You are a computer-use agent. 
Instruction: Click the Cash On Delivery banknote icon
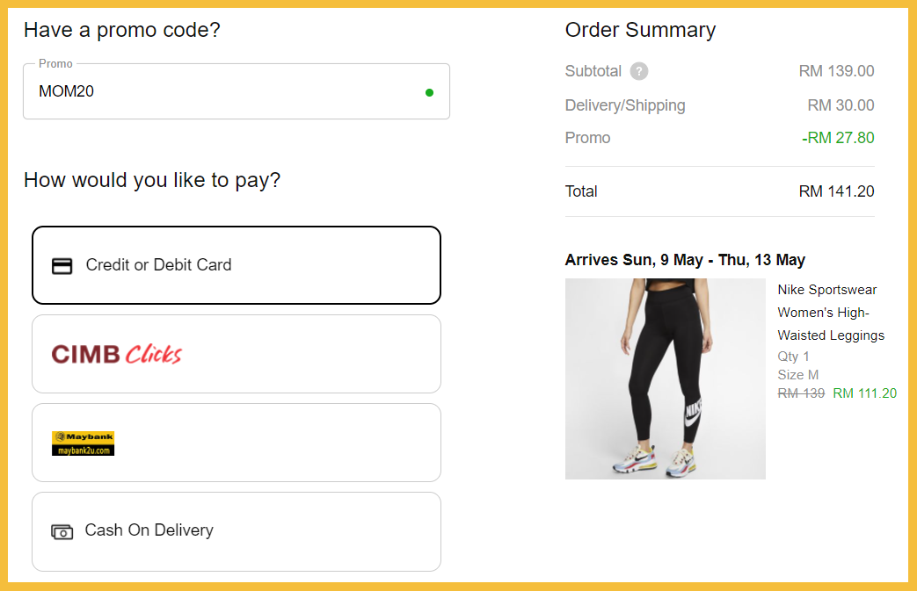pyautogui.click(x=62, y=531)
